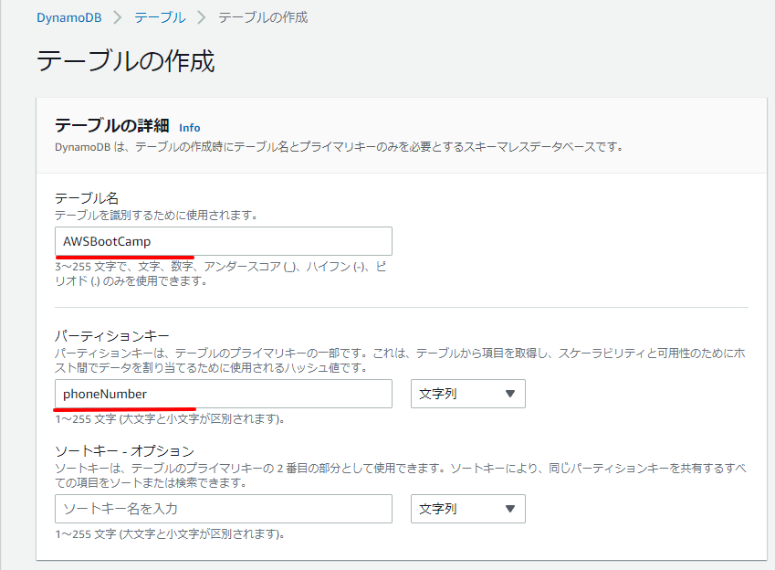This screenshot has height=570, width=775.
Task: Click the テーブルの作成 breadcrumb text
Action: click(263, 18)
